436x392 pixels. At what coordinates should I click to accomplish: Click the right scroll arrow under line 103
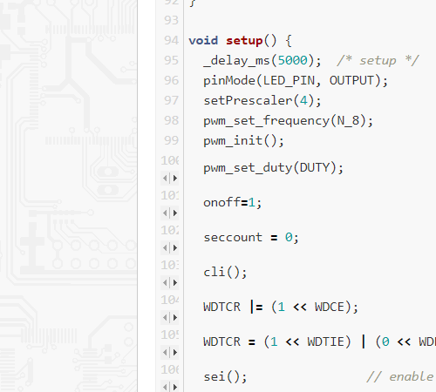click(x=175, y=282)
